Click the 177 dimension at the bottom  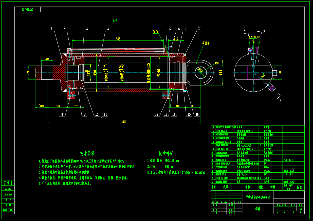[x=76, y=107]
